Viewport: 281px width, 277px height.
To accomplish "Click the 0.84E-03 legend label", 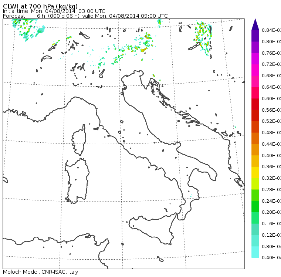I will [x=271, y=30].
